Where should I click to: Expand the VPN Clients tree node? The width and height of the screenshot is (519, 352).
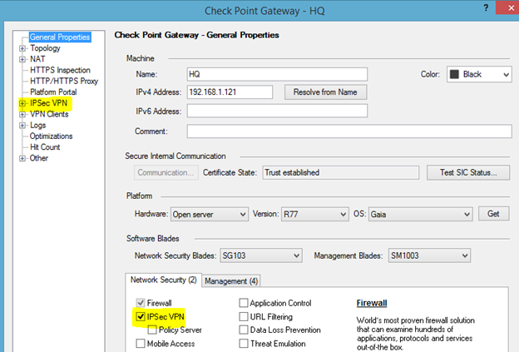[22, 114]
